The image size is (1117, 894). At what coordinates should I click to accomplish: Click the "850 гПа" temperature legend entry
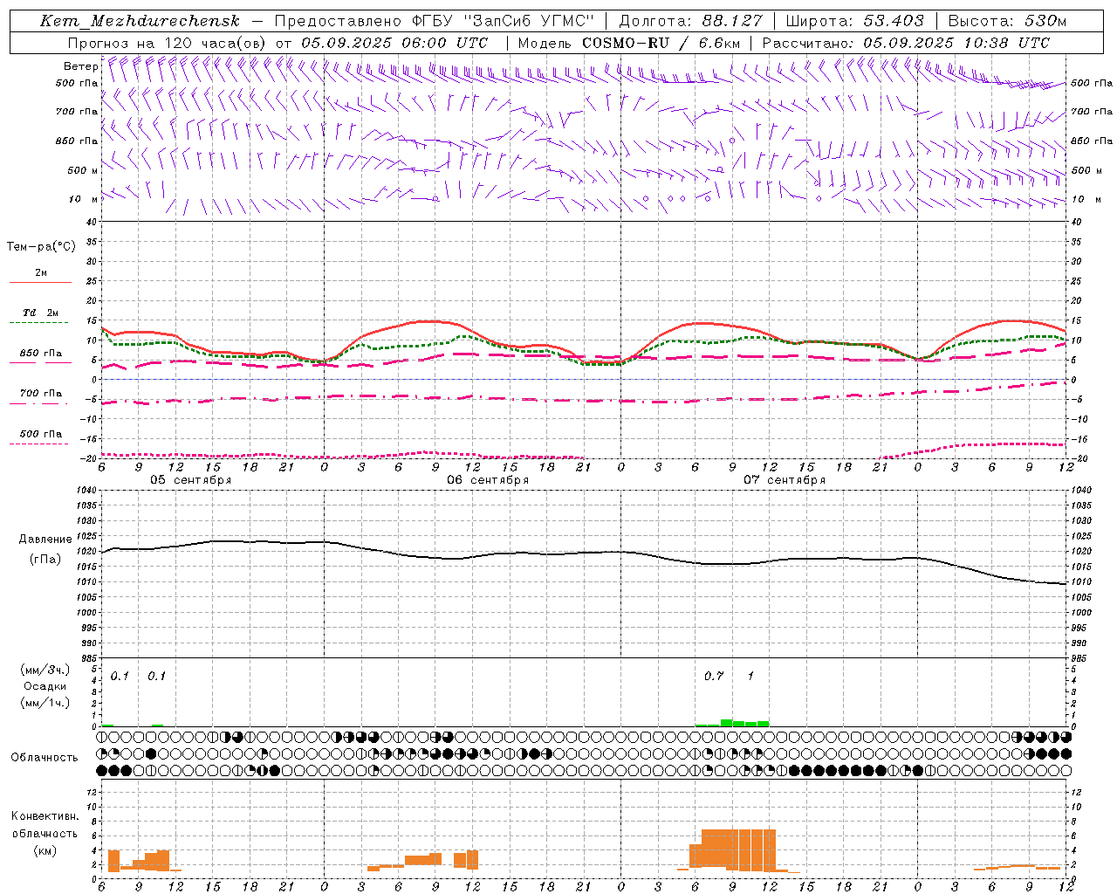point(40,354)
